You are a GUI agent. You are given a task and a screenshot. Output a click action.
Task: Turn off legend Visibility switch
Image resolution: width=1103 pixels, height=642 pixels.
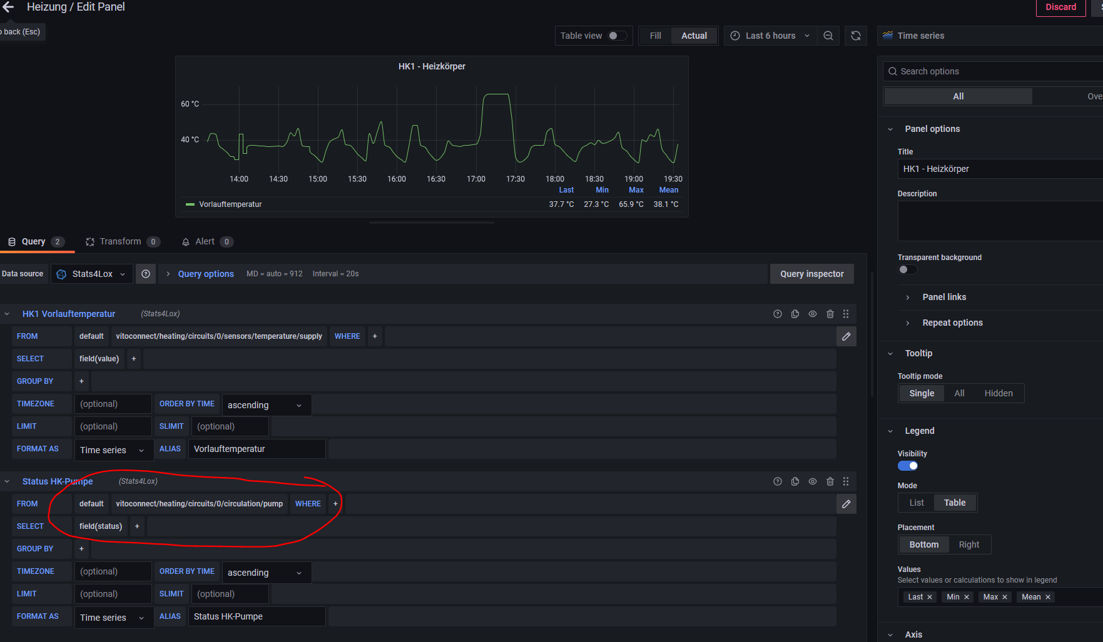coord(907,466)
